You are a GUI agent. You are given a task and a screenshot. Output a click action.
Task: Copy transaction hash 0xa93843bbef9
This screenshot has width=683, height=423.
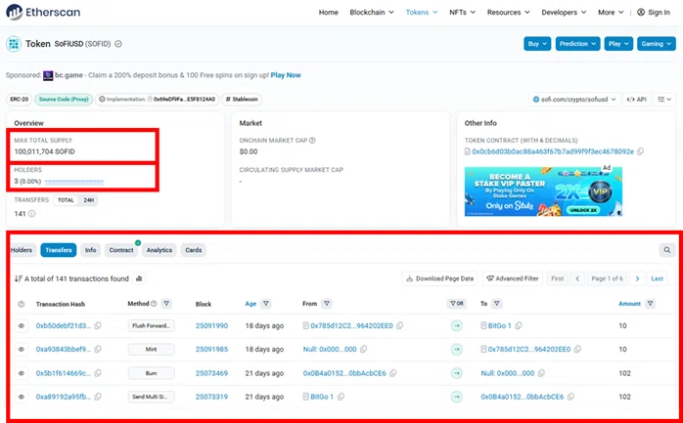[x=98, y=349]
